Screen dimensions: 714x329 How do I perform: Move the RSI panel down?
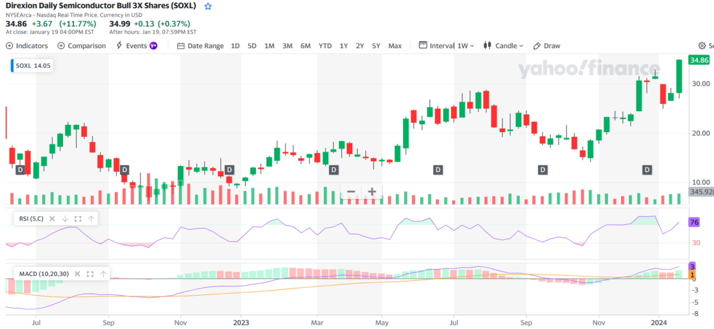click(65, 218)
